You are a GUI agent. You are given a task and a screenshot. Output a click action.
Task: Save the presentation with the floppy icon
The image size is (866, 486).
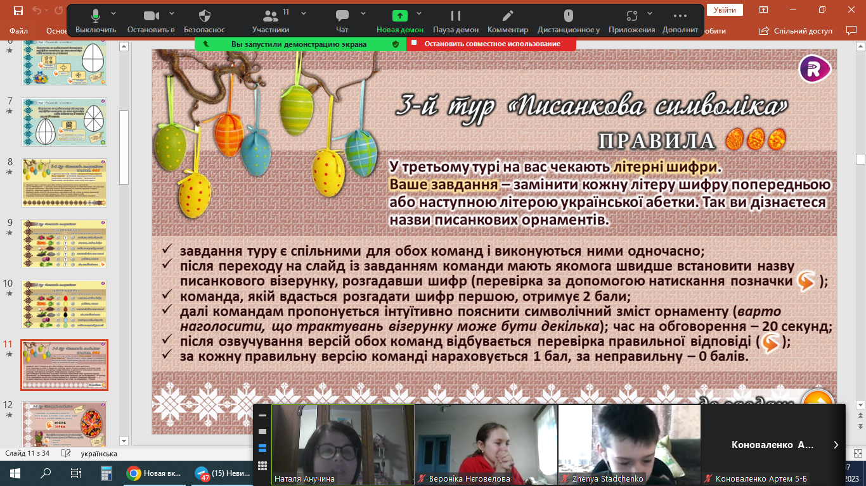coord(18,10)
